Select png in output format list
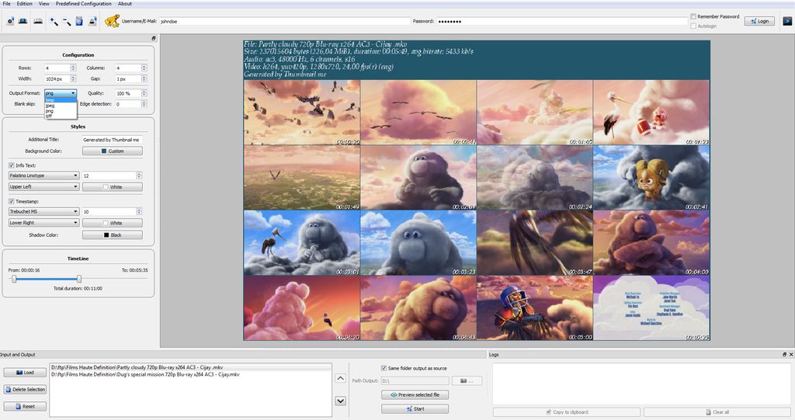 point(61,110)
